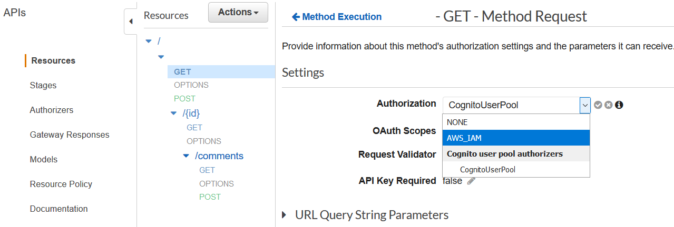
Task: Open the Authorization CognitoUserPool combo box
Action: (516, 105)
